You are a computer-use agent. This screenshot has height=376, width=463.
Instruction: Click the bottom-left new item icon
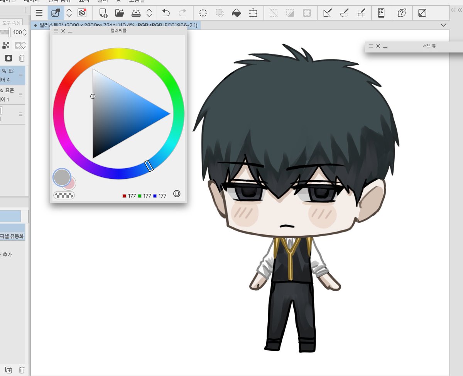(x=8, y=370)
